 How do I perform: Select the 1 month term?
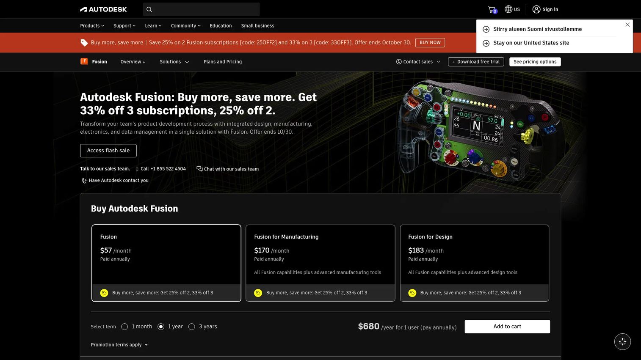(124, 327)
